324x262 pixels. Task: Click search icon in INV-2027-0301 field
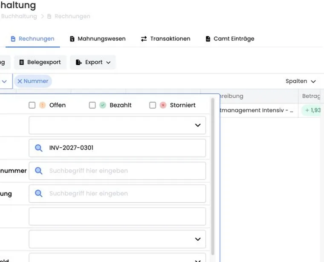pos(39,148)
